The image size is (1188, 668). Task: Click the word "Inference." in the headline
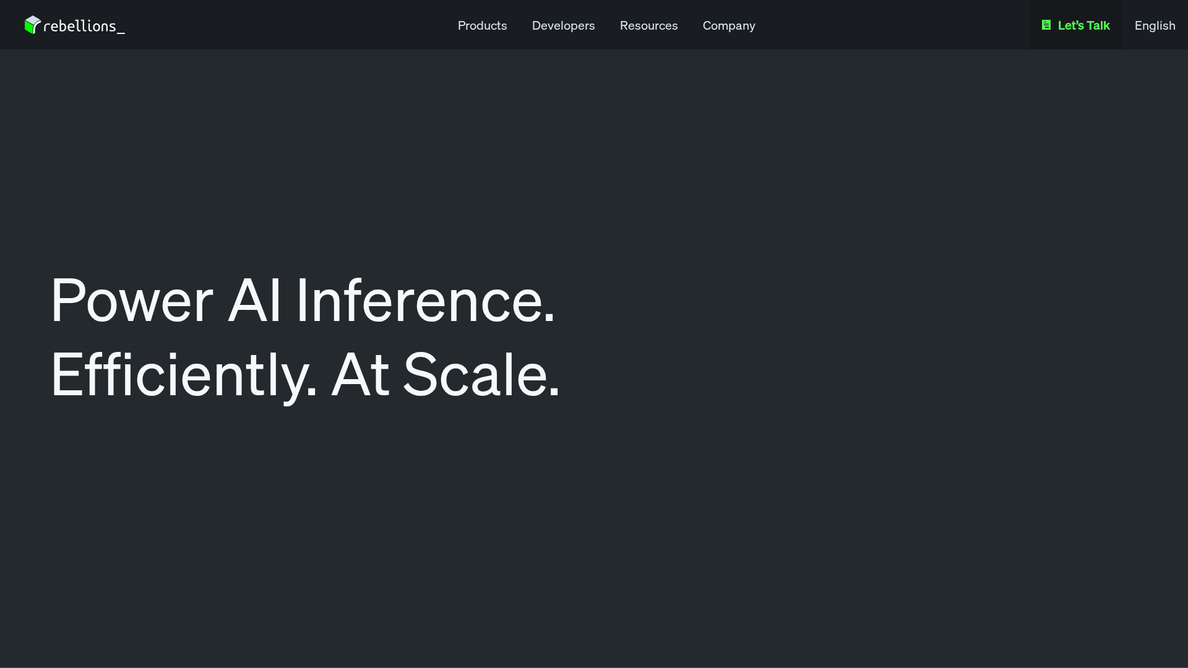[x=425, y=301]
